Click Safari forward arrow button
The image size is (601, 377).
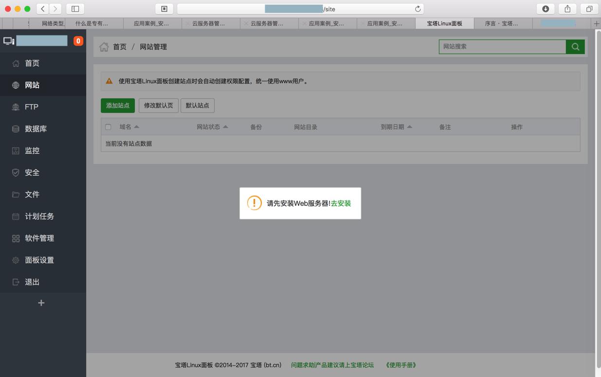[x=55, y=9]
